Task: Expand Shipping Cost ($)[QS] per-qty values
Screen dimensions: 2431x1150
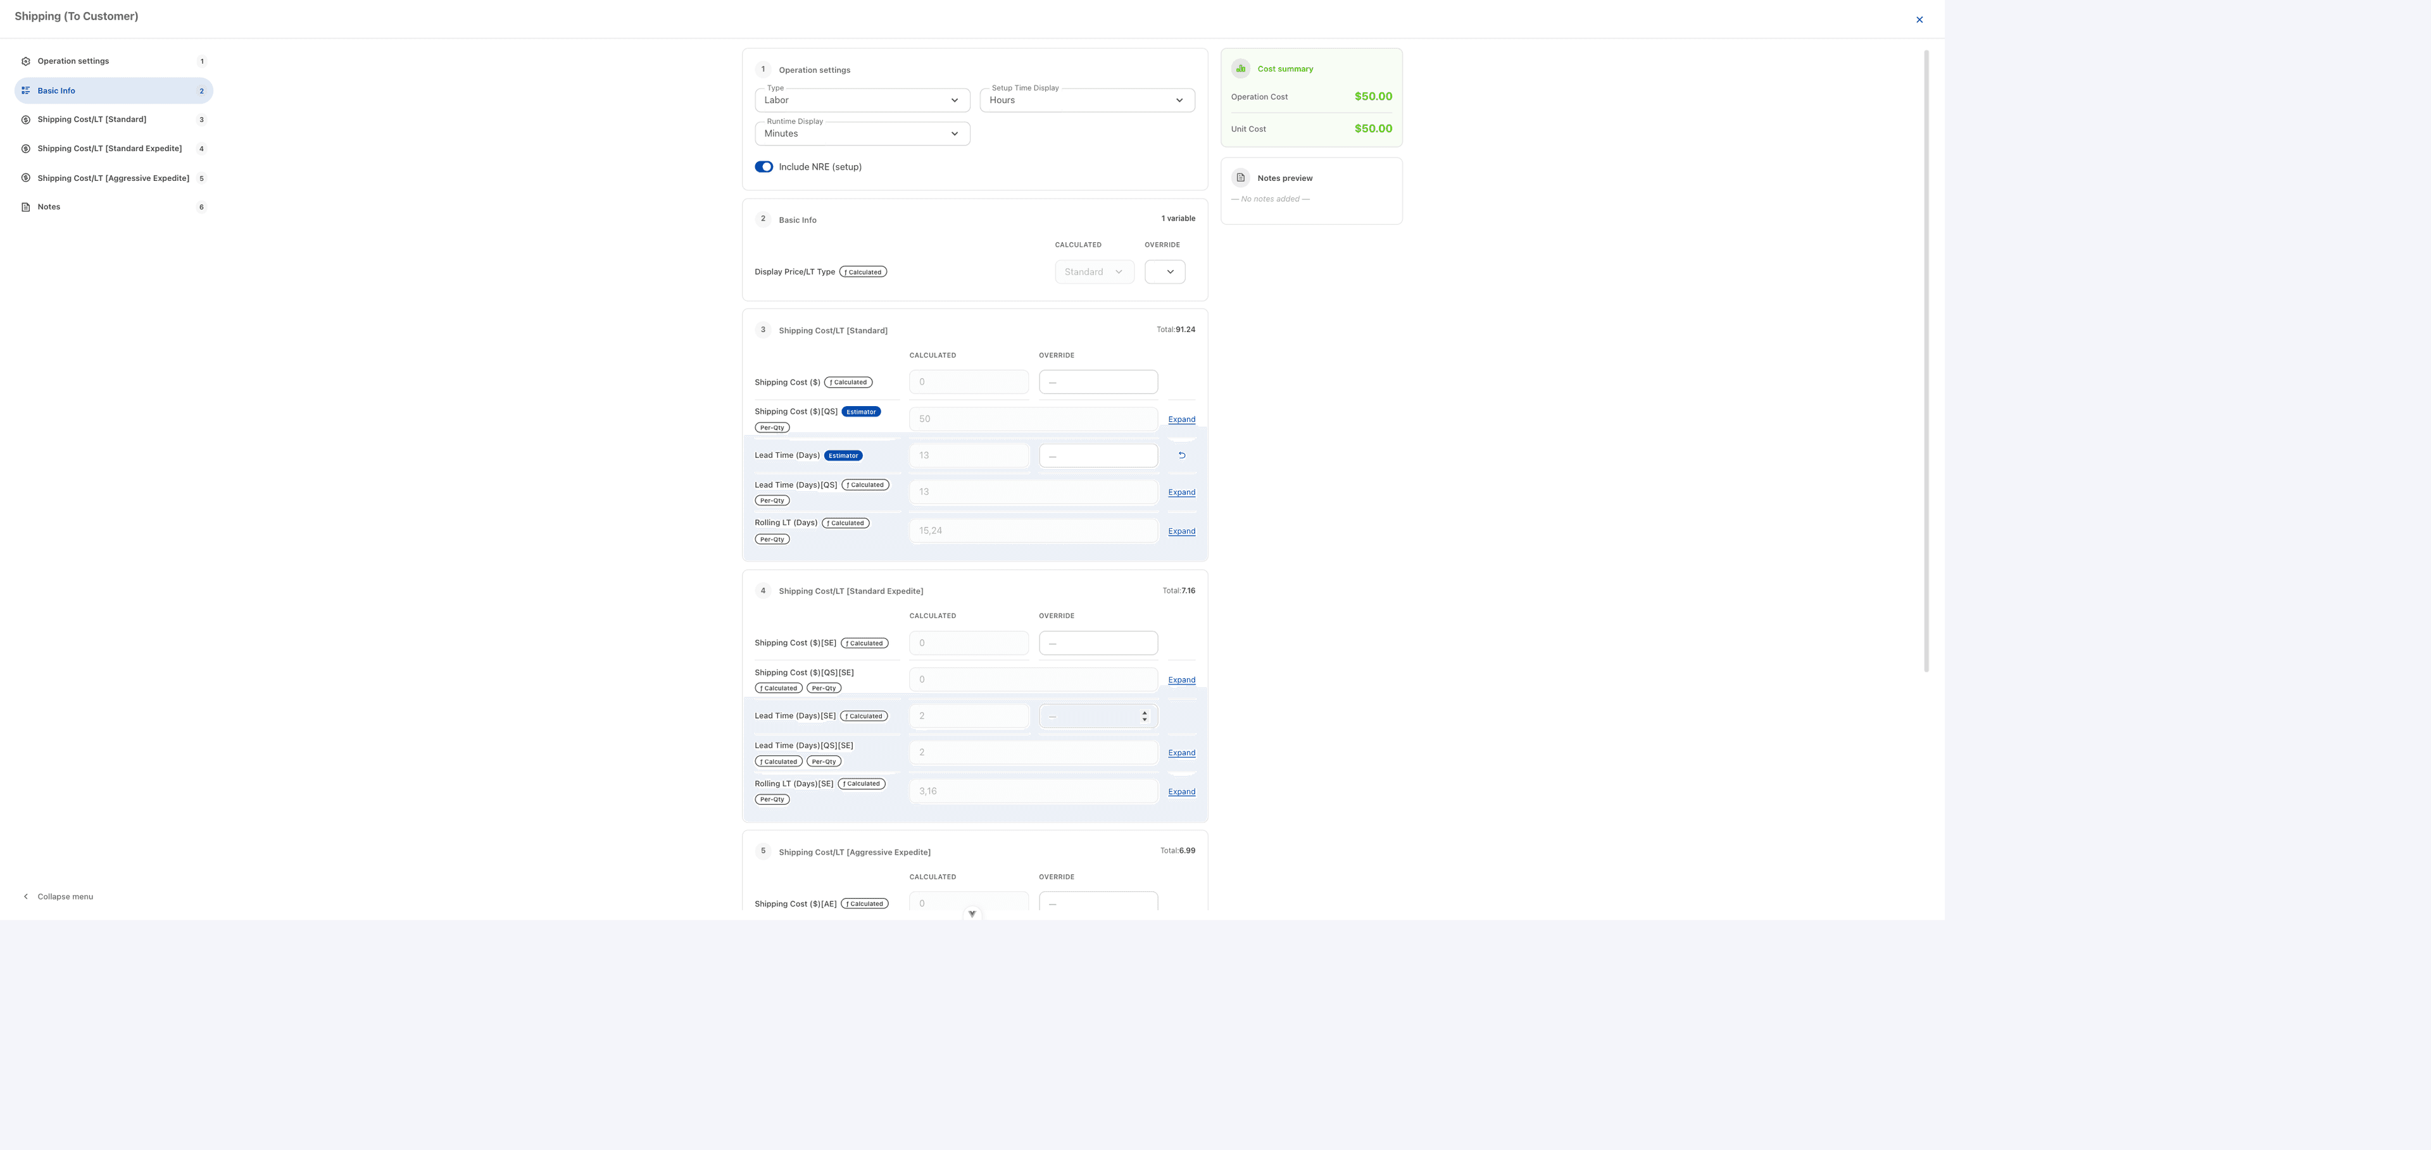Action: point(1181,419)
